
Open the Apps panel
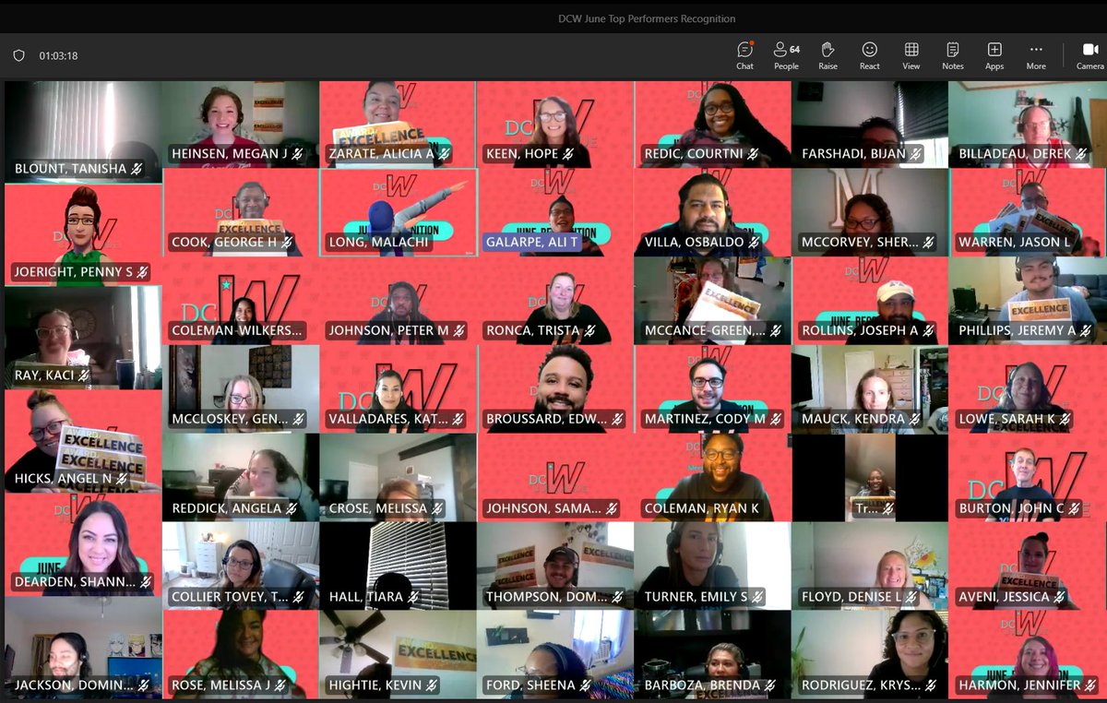point(994,55)
